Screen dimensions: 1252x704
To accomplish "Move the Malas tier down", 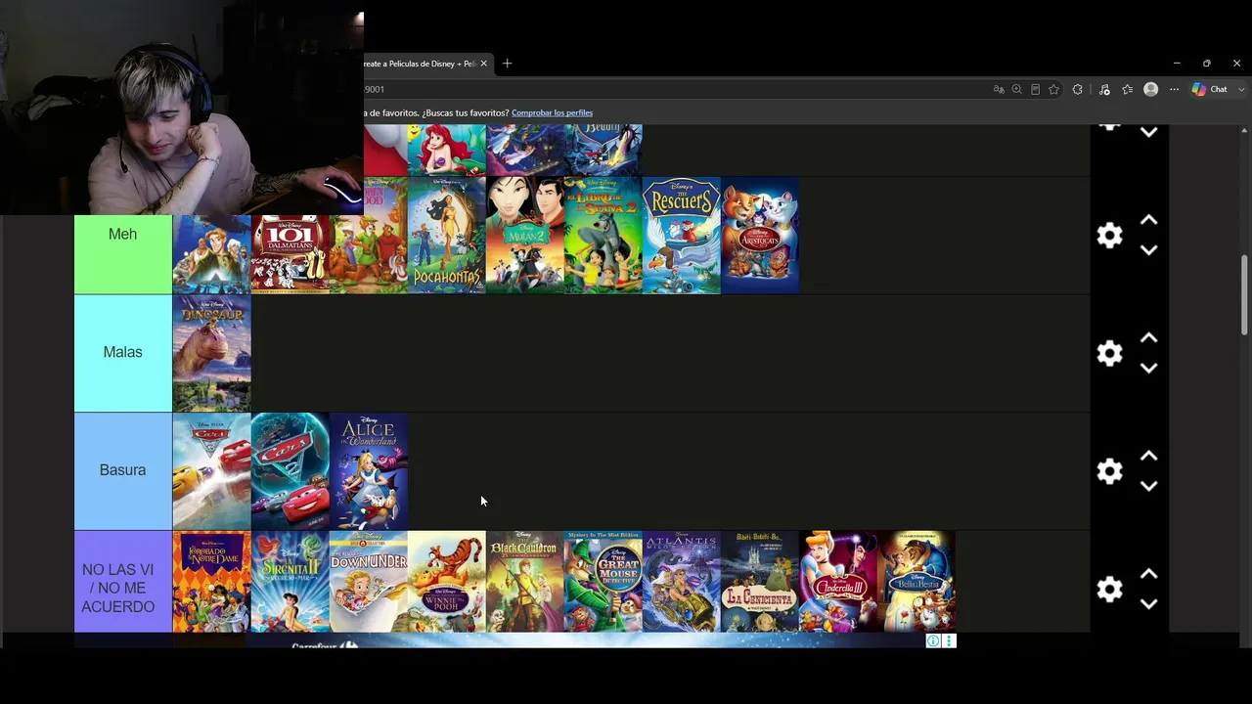I will point(1149,368).
